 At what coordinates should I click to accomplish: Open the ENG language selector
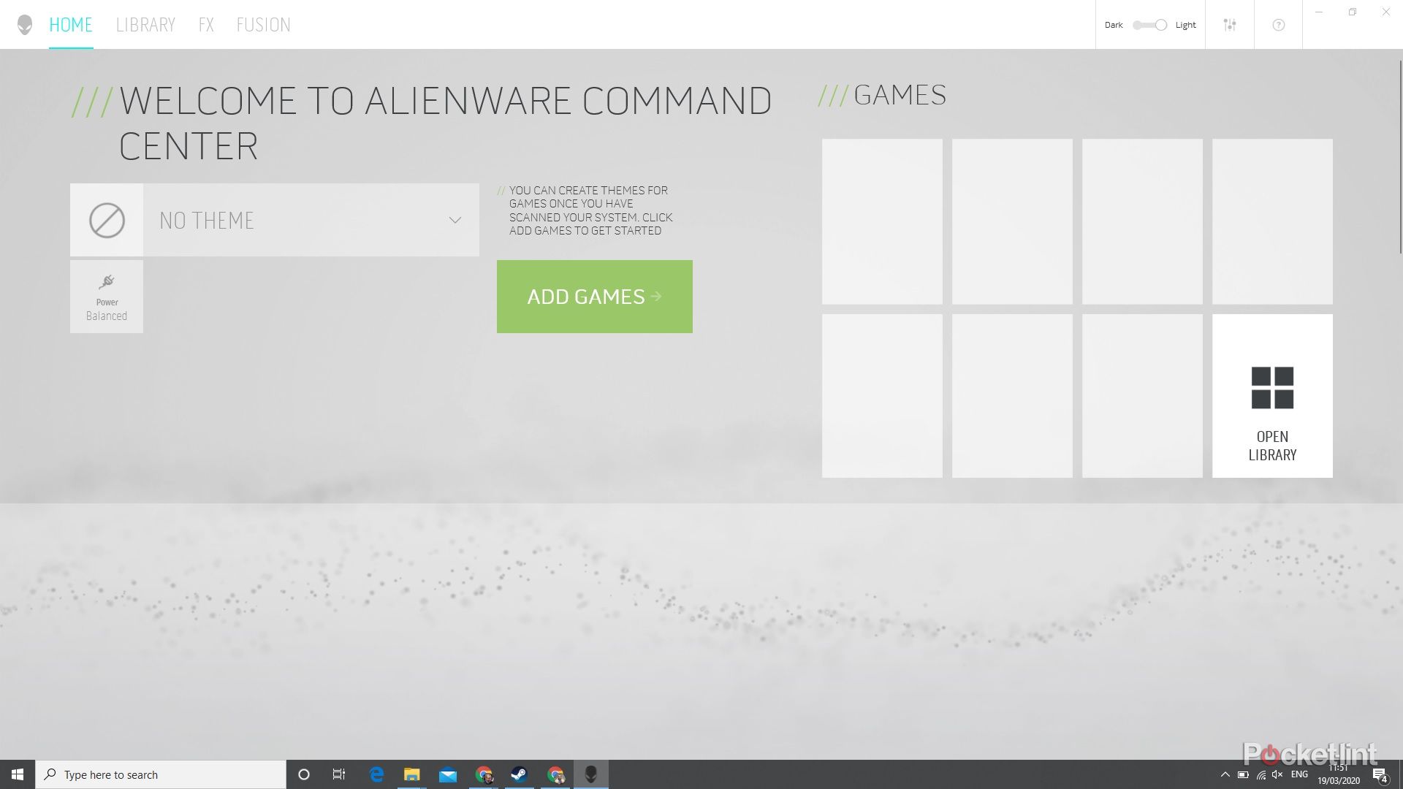tap(1299, 774)
